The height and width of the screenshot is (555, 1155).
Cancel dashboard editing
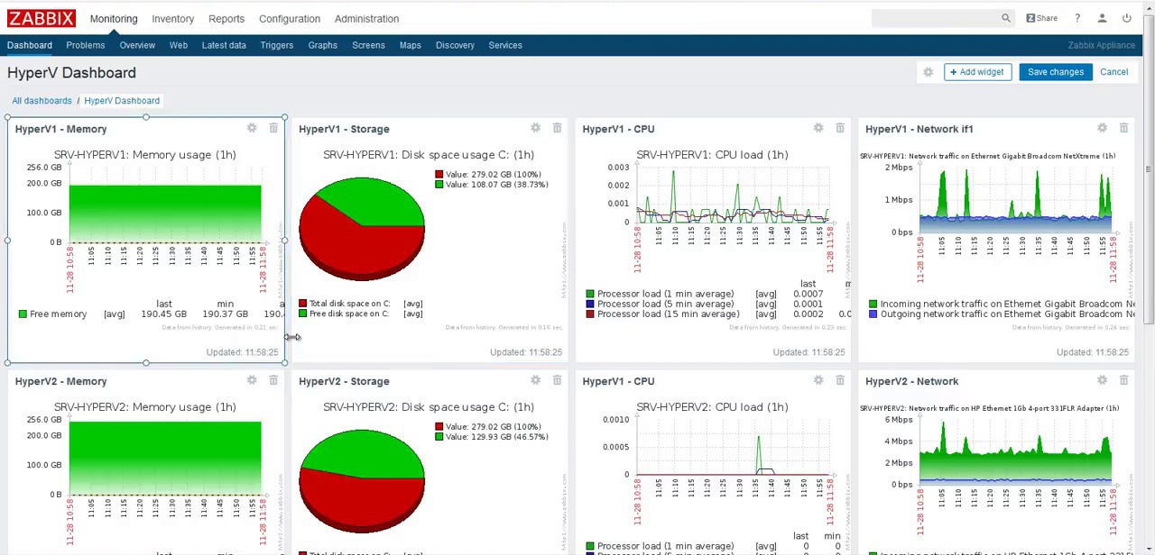coord(1113,72)
